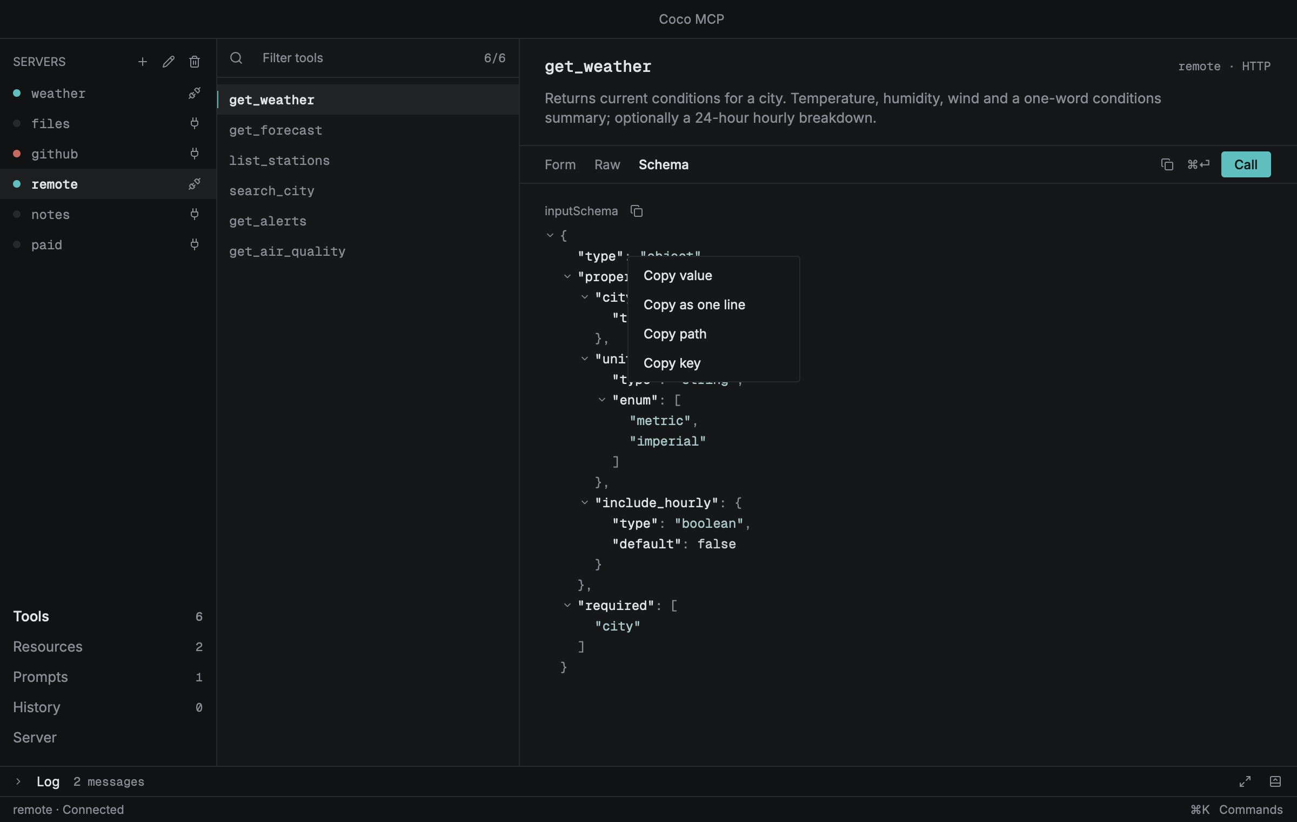Select the notes server
The height and width of the screenshot is (822, 1297).
click(108, 214)
